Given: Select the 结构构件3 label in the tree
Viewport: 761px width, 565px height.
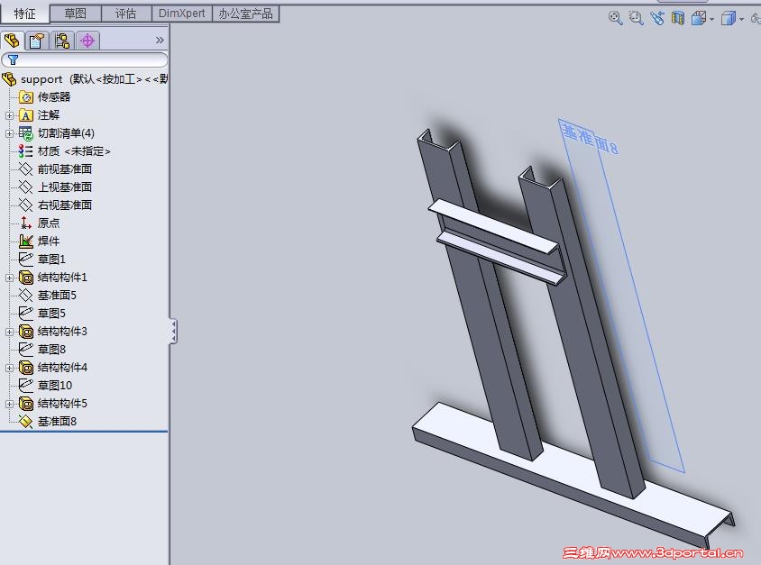Looking at the screenshot, I should pyautogui.click(x=62, y=332).
